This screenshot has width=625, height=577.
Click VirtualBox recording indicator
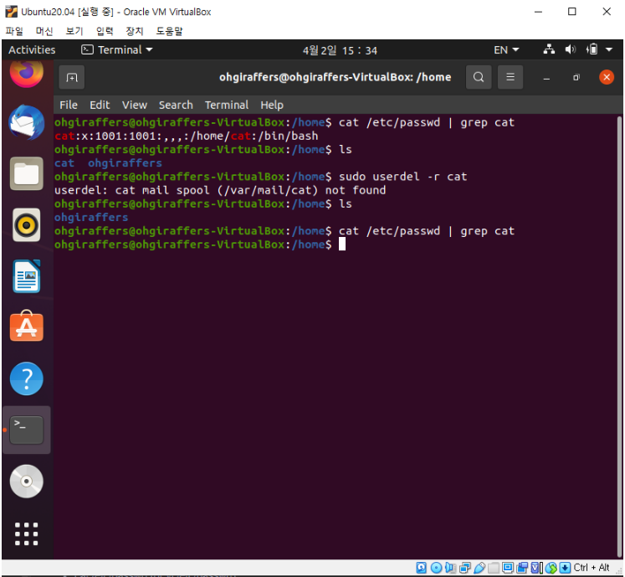(522, 568)
